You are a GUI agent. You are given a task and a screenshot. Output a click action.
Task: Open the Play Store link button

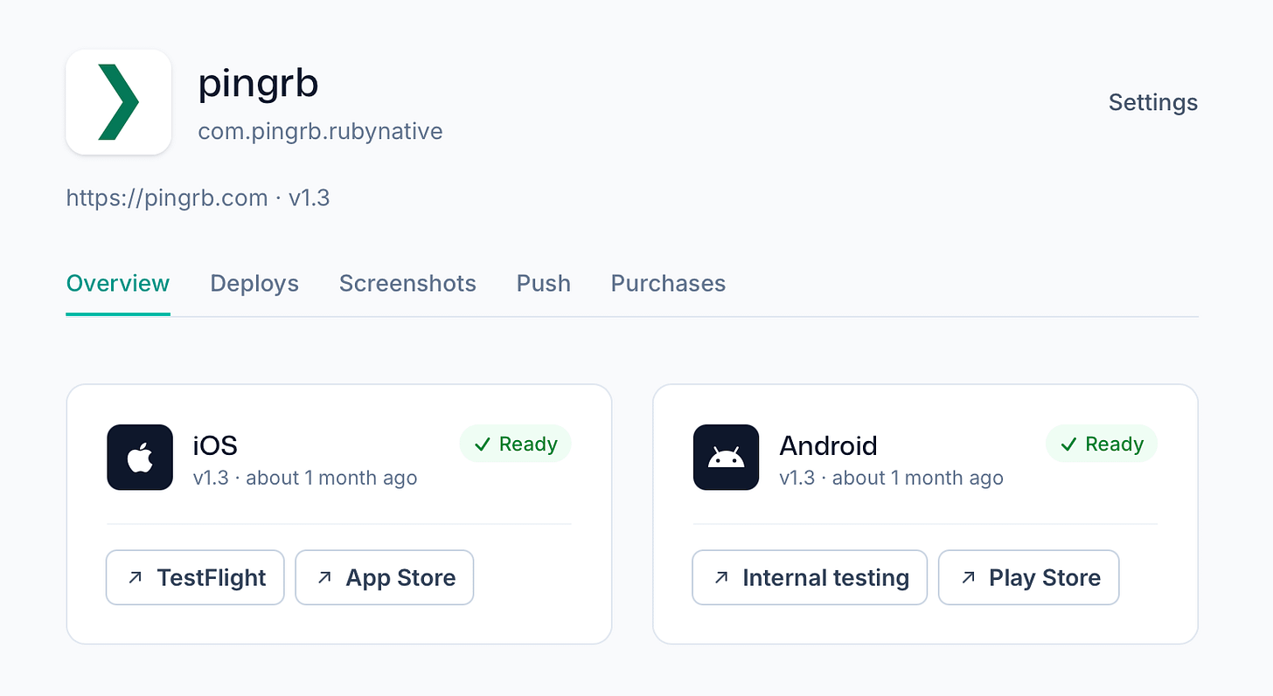tap(1029, 577)
